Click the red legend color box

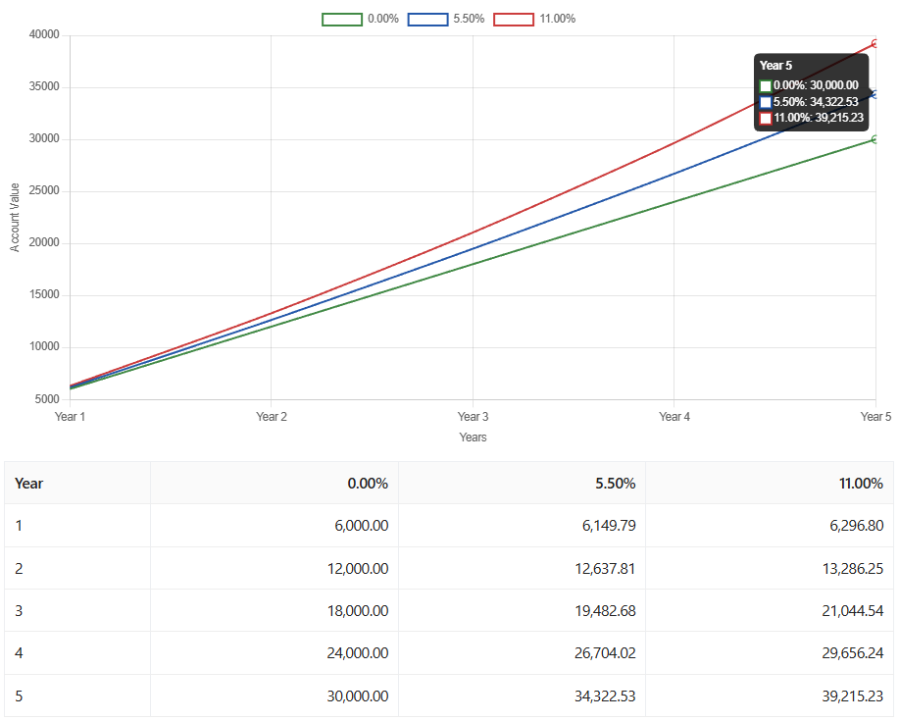[514, 20]
